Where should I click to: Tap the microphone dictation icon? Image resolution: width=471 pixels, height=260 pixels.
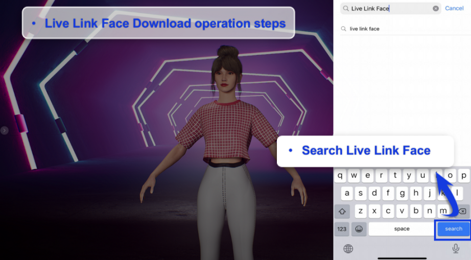coord(456,248)
